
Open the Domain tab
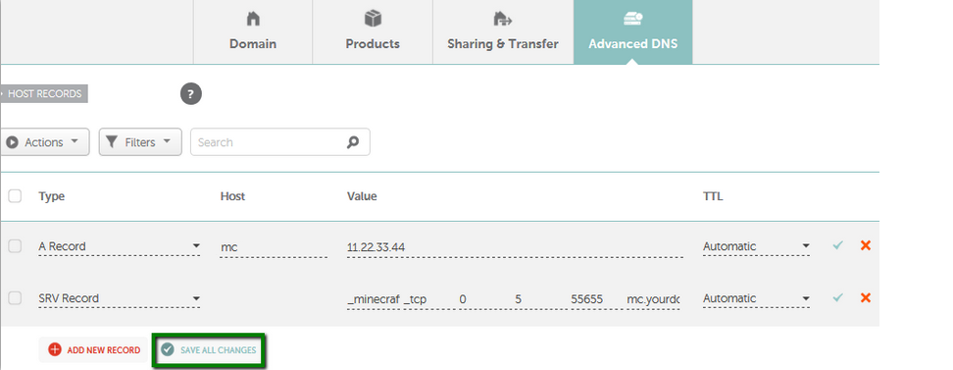pyautogui.click(x=253, y=31)
